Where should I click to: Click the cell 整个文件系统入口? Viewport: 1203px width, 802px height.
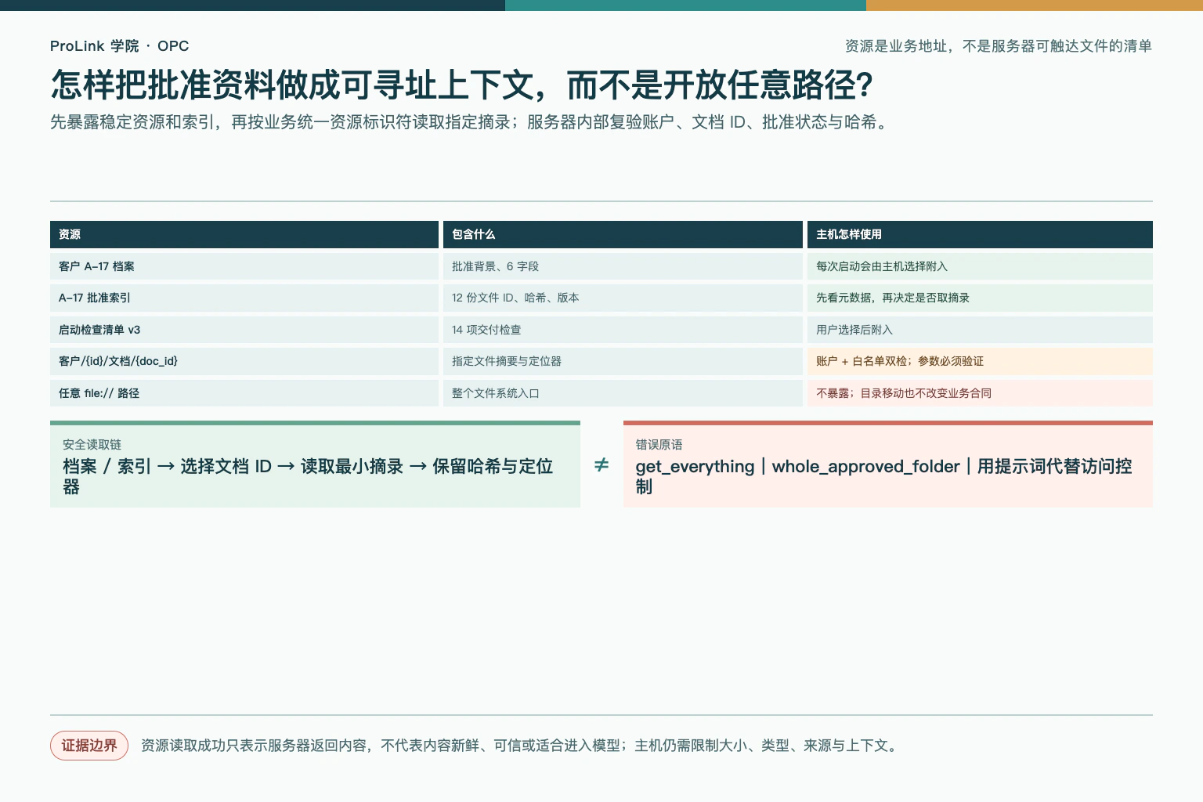pos(623,393)
